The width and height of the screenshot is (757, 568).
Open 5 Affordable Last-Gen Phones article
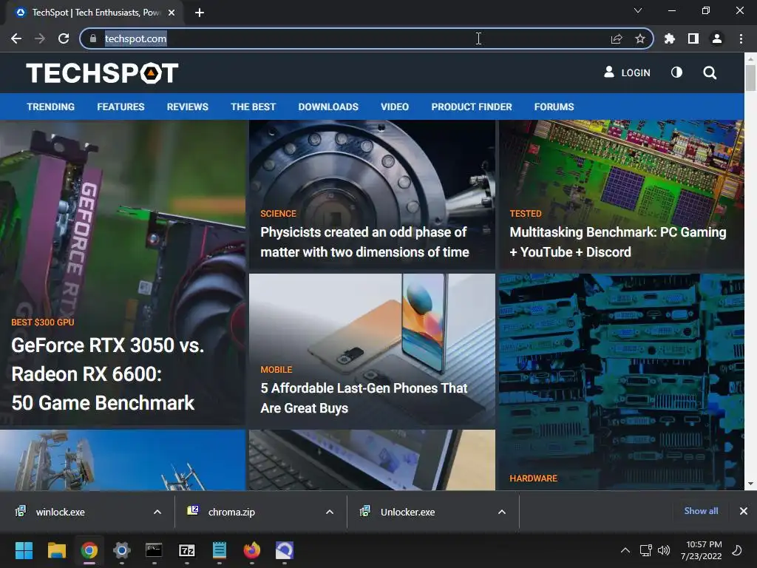(x=364, y=398)
